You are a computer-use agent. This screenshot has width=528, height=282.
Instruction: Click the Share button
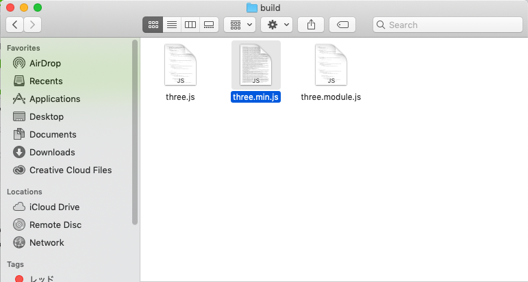tap(311, 25)
